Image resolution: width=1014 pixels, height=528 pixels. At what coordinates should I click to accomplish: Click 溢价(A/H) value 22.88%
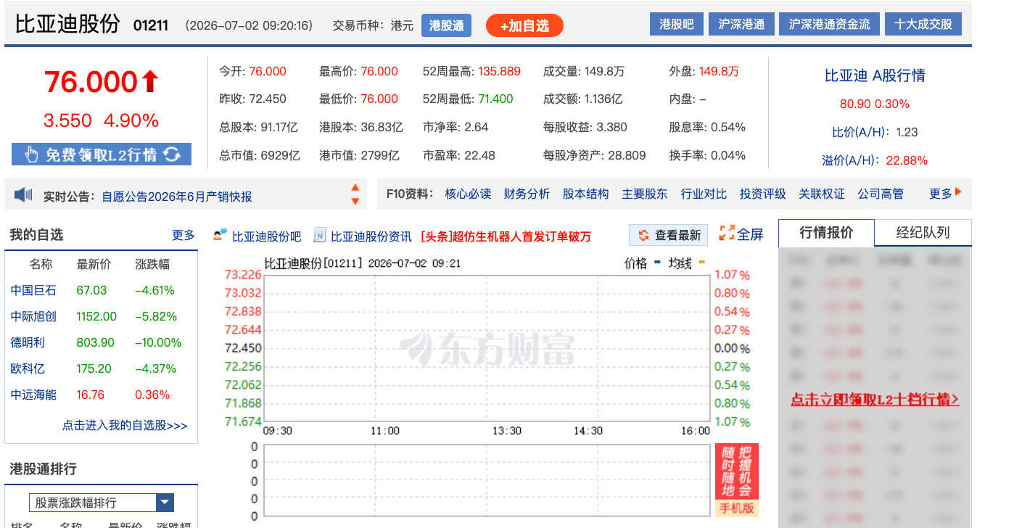(x=907, y=160)
